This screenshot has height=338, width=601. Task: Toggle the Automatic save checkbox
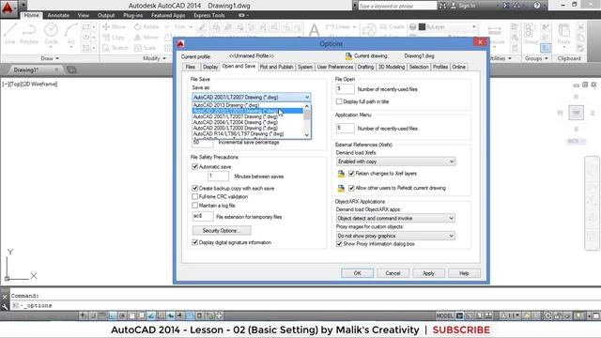[x=194, y=167]
